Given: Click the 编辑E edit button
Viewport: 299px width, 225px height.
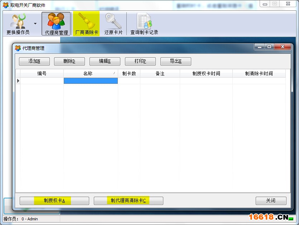Looking at the screenshot, I should (105, 61).
